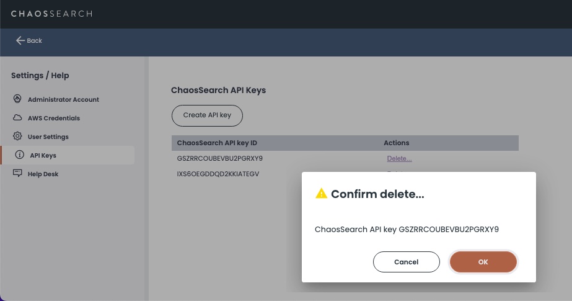Click the Settings / Help heading
Image resolution: width=572 pixels, height=301 pixels.
[x=40, y=76]
